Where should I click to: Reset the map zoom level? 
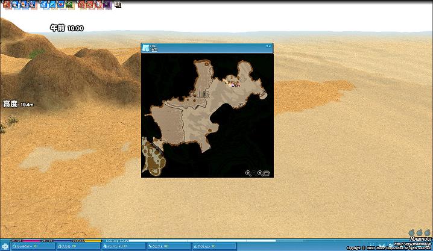click(x=260, y=173)
